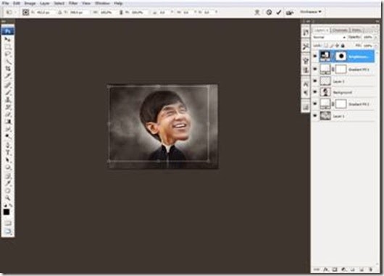
Task: Toggle visibility of the bottom Layer 1
Action: (315, 116)
